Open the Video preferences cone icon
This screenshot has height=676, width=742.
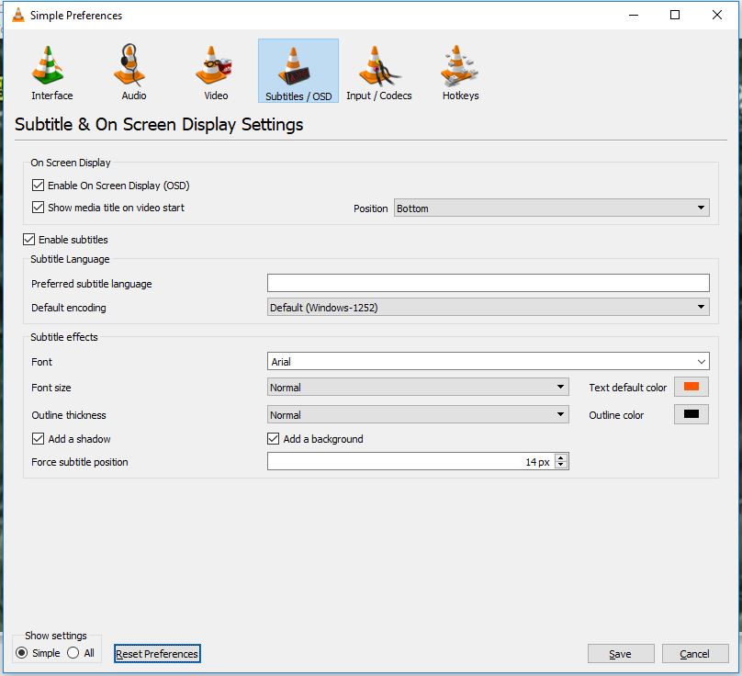point(212,65)
